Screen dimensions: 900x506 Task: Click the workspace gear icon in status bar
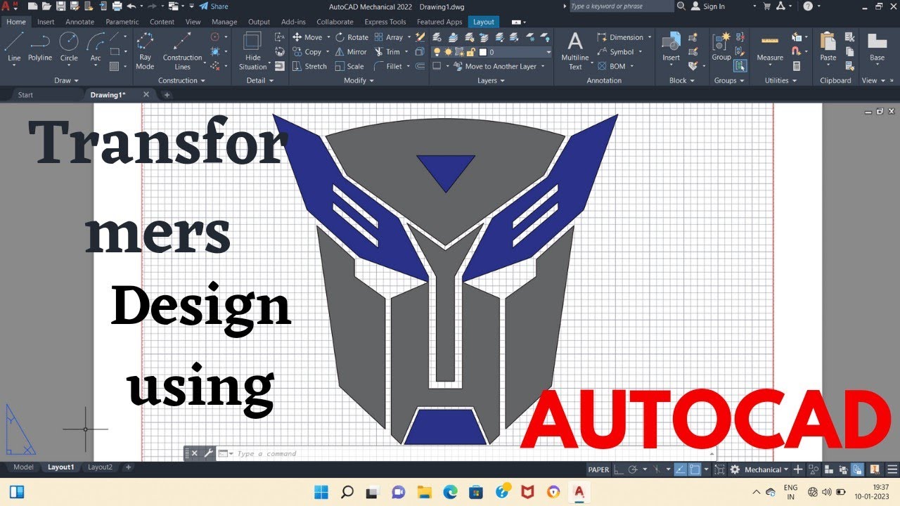735,469
